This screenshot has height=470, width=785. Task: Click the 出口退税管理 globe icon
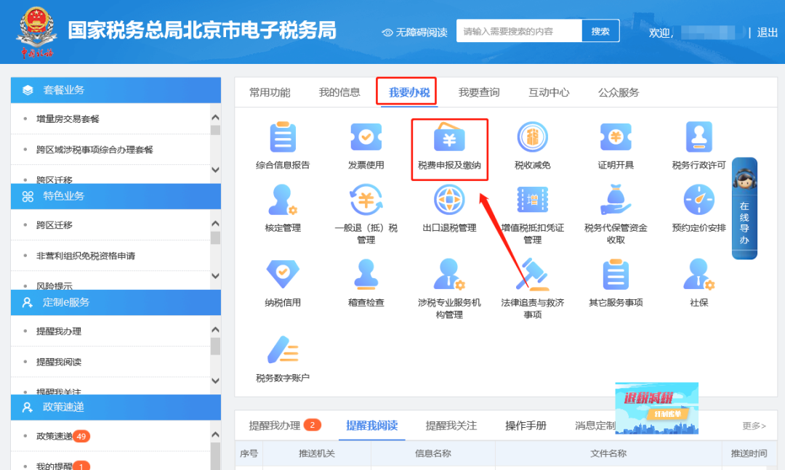[x=449, y=200]
